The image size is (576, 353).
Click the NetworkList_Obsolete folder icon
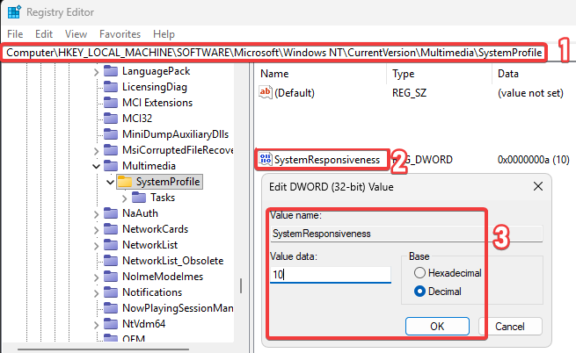tap(111, 260)
